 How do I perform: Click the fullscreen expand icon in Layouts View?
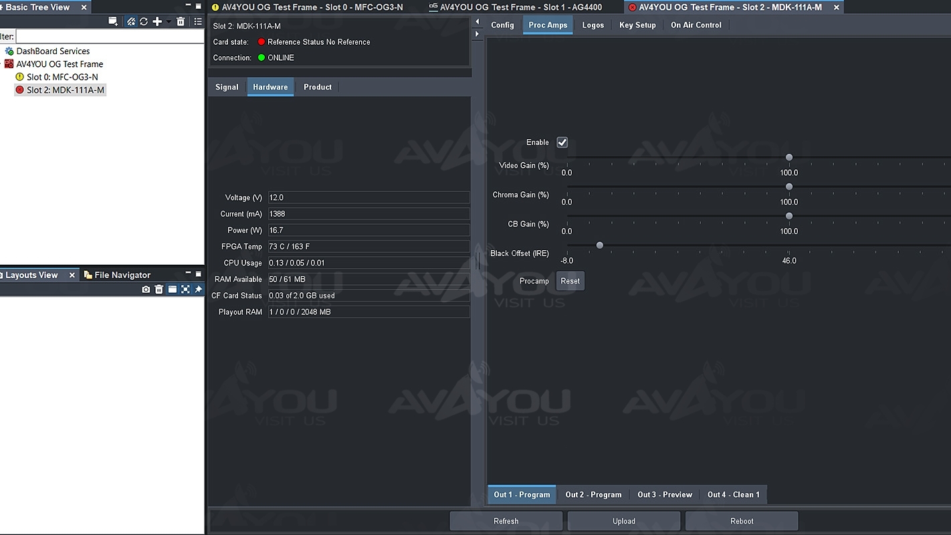[185, 289]
